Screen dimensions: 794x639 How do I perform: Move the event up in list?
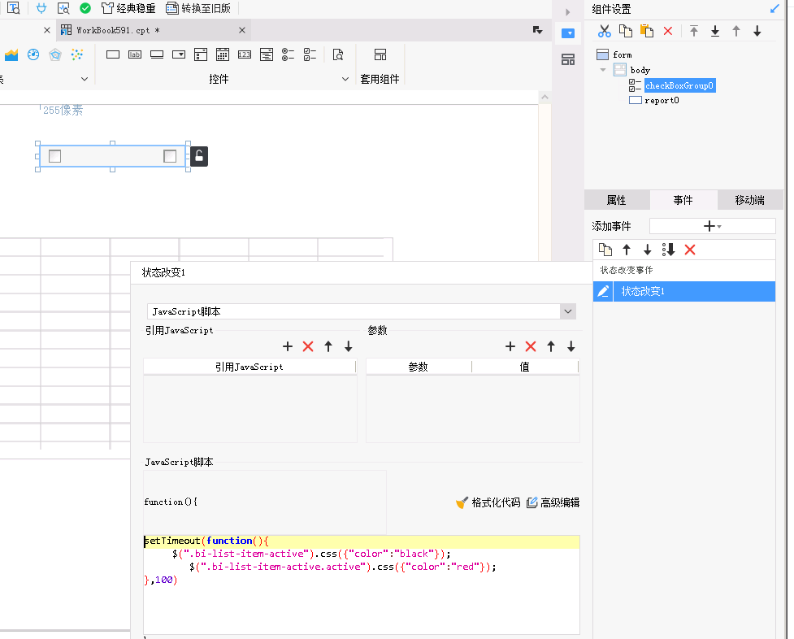(x=627, y=250)
